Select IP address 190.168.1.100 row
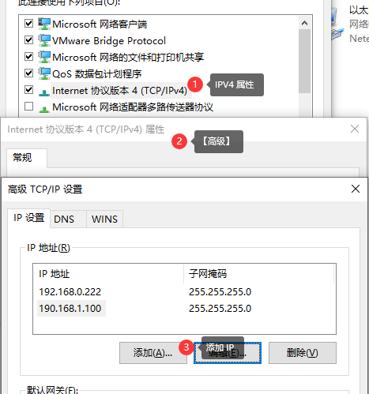This screenshot has height=394, width=369. point(70,308)
